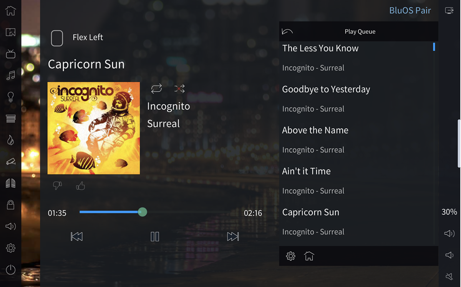Viewport: 461px width, 287px height.
Task: Click the BluOS Pair title
Action: [x=410, y=10]
